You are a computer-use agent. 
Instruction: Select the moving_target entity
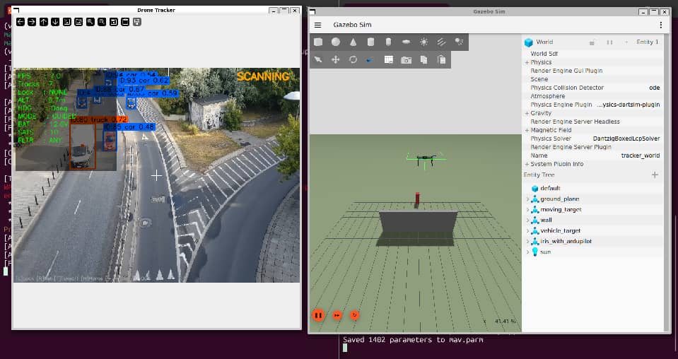pos(561,209)
